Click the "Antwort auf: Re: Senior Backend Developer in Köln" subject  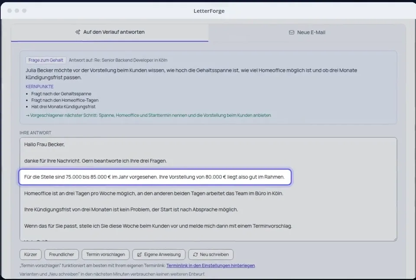tap(118, 60)
